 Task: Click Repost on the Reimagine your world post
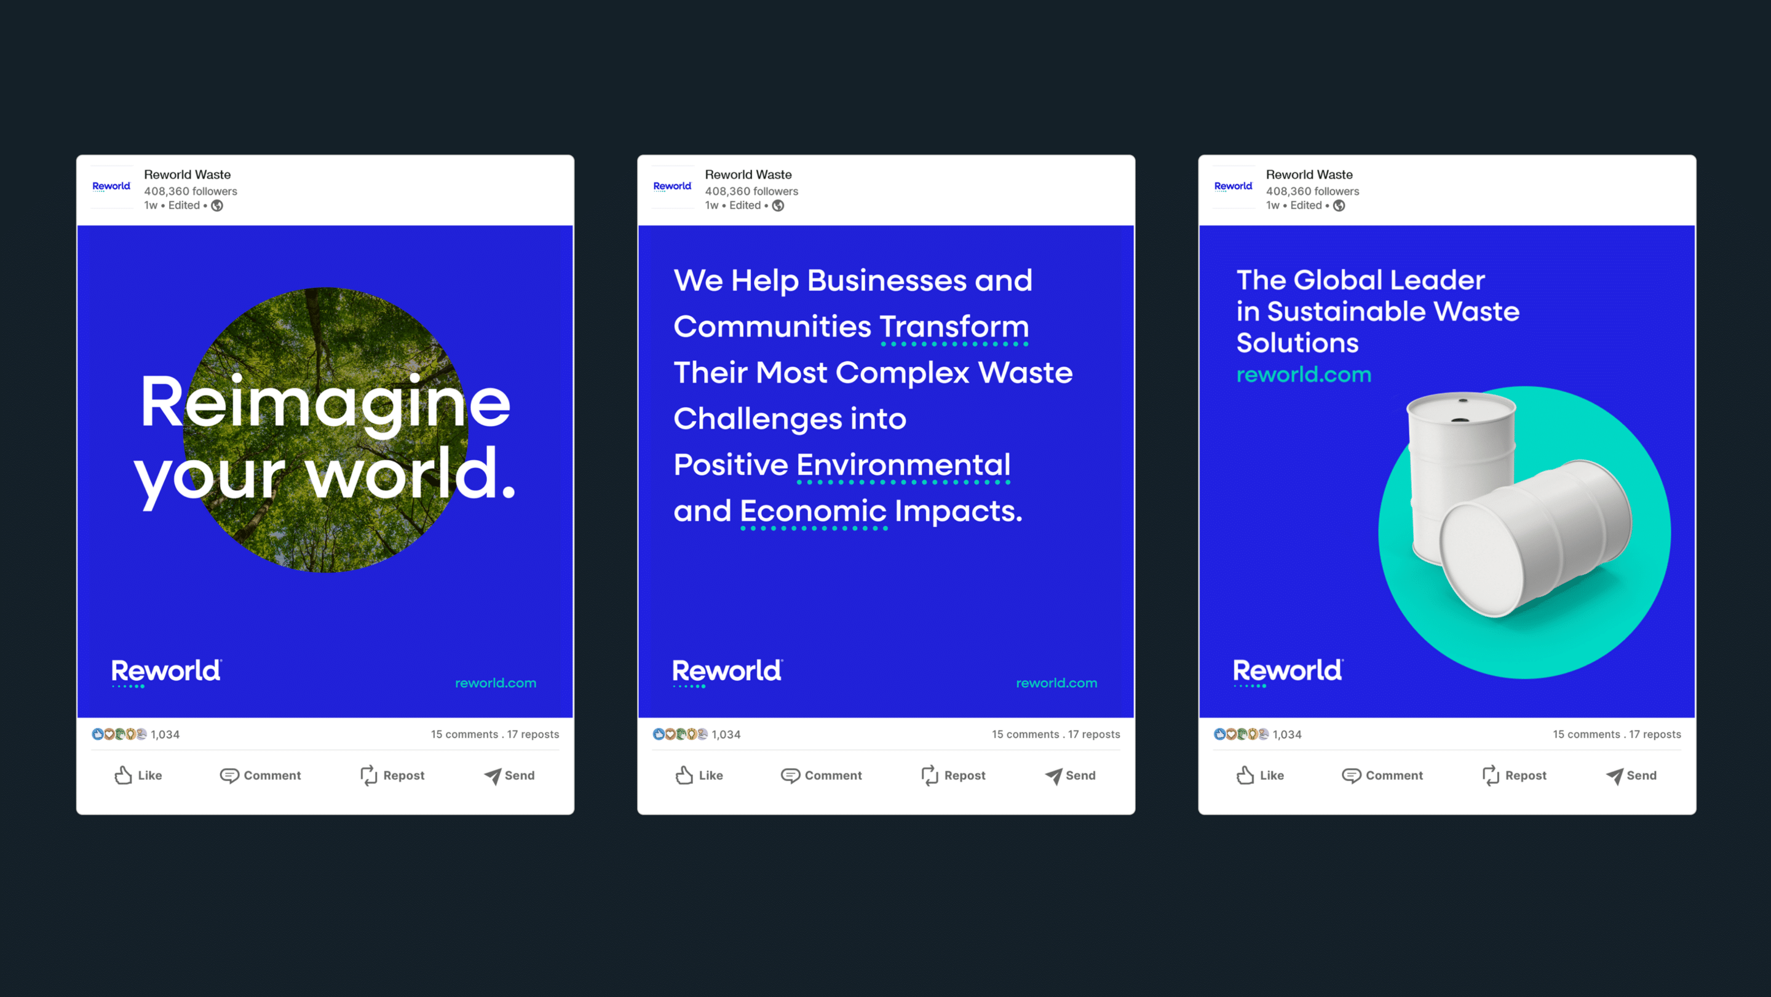[392, 776]
